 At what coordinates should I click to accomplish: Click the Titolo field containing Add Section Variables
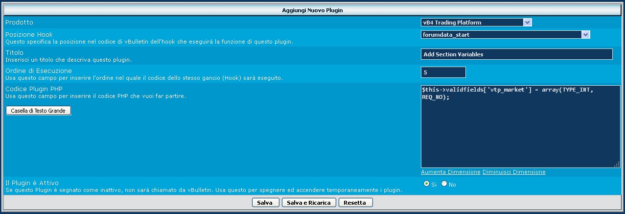[x=516, y=54]
